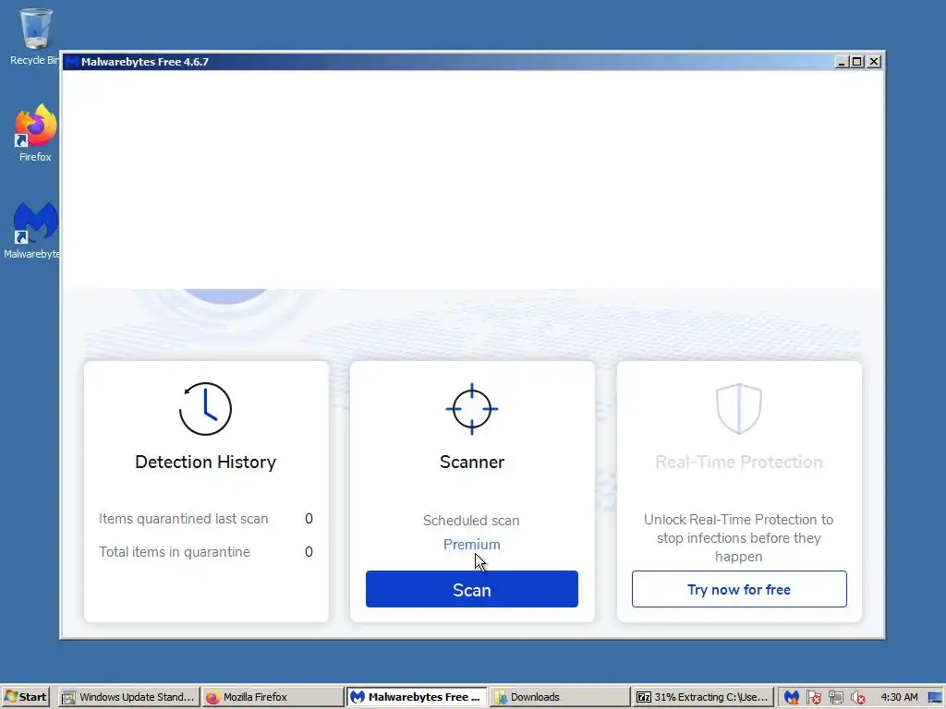
Task: Open the Recycle Bin desktop icon
Action: pos(35,36)
